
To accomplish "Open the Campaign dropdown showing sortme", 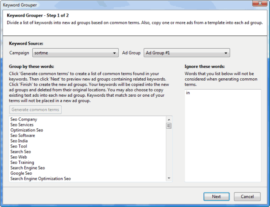I will (76, 53).
